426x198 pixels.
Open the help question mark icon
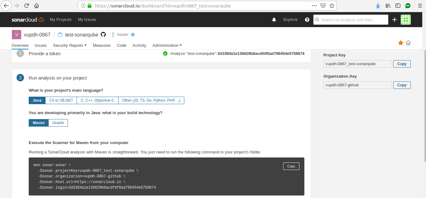307,20
